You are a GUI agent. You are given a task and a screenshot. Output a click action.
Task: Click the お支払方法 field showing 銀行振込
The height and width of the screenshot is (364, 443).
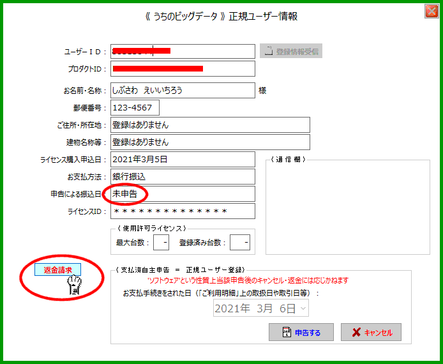(183, 177)
